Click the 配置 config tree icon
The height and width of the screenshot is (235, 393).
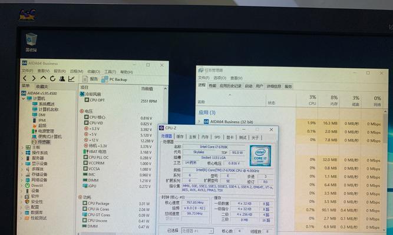tap(27, 207)
